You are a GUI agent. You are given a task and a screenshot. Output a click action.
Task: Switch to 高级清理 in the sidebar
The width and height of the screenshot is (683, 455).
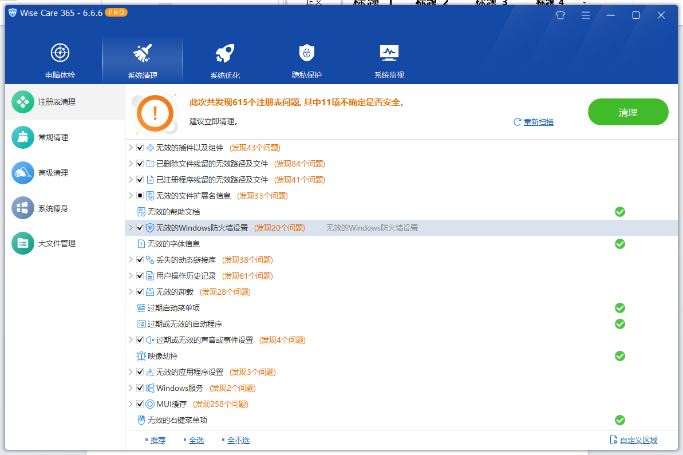point(65,173)
